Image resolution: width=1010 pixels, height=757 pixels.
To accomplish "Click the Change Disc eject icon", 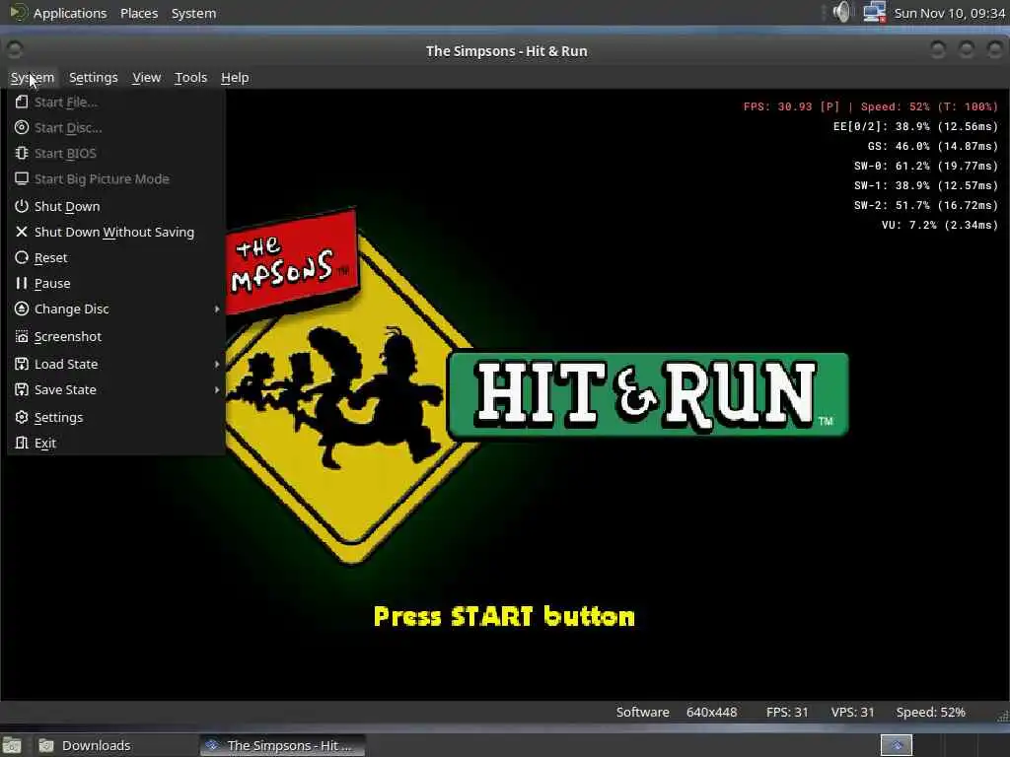I will 22,309.
